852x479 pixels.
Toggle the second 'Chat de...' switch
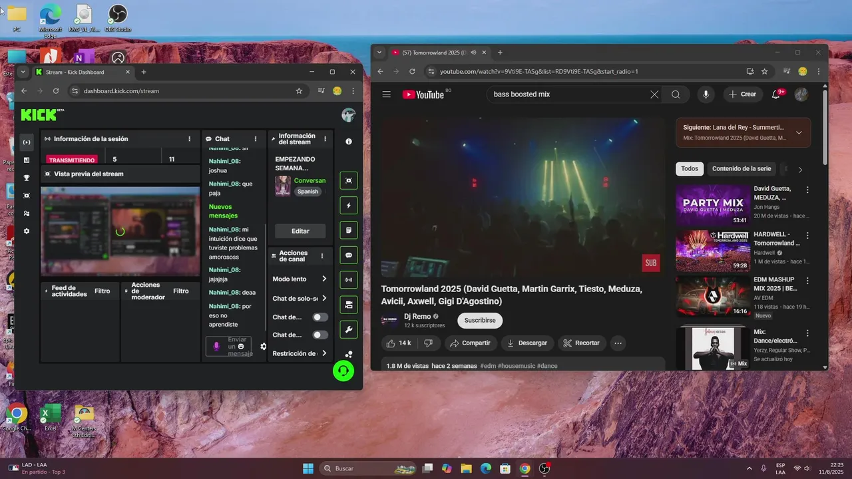[x=320, y=335]
